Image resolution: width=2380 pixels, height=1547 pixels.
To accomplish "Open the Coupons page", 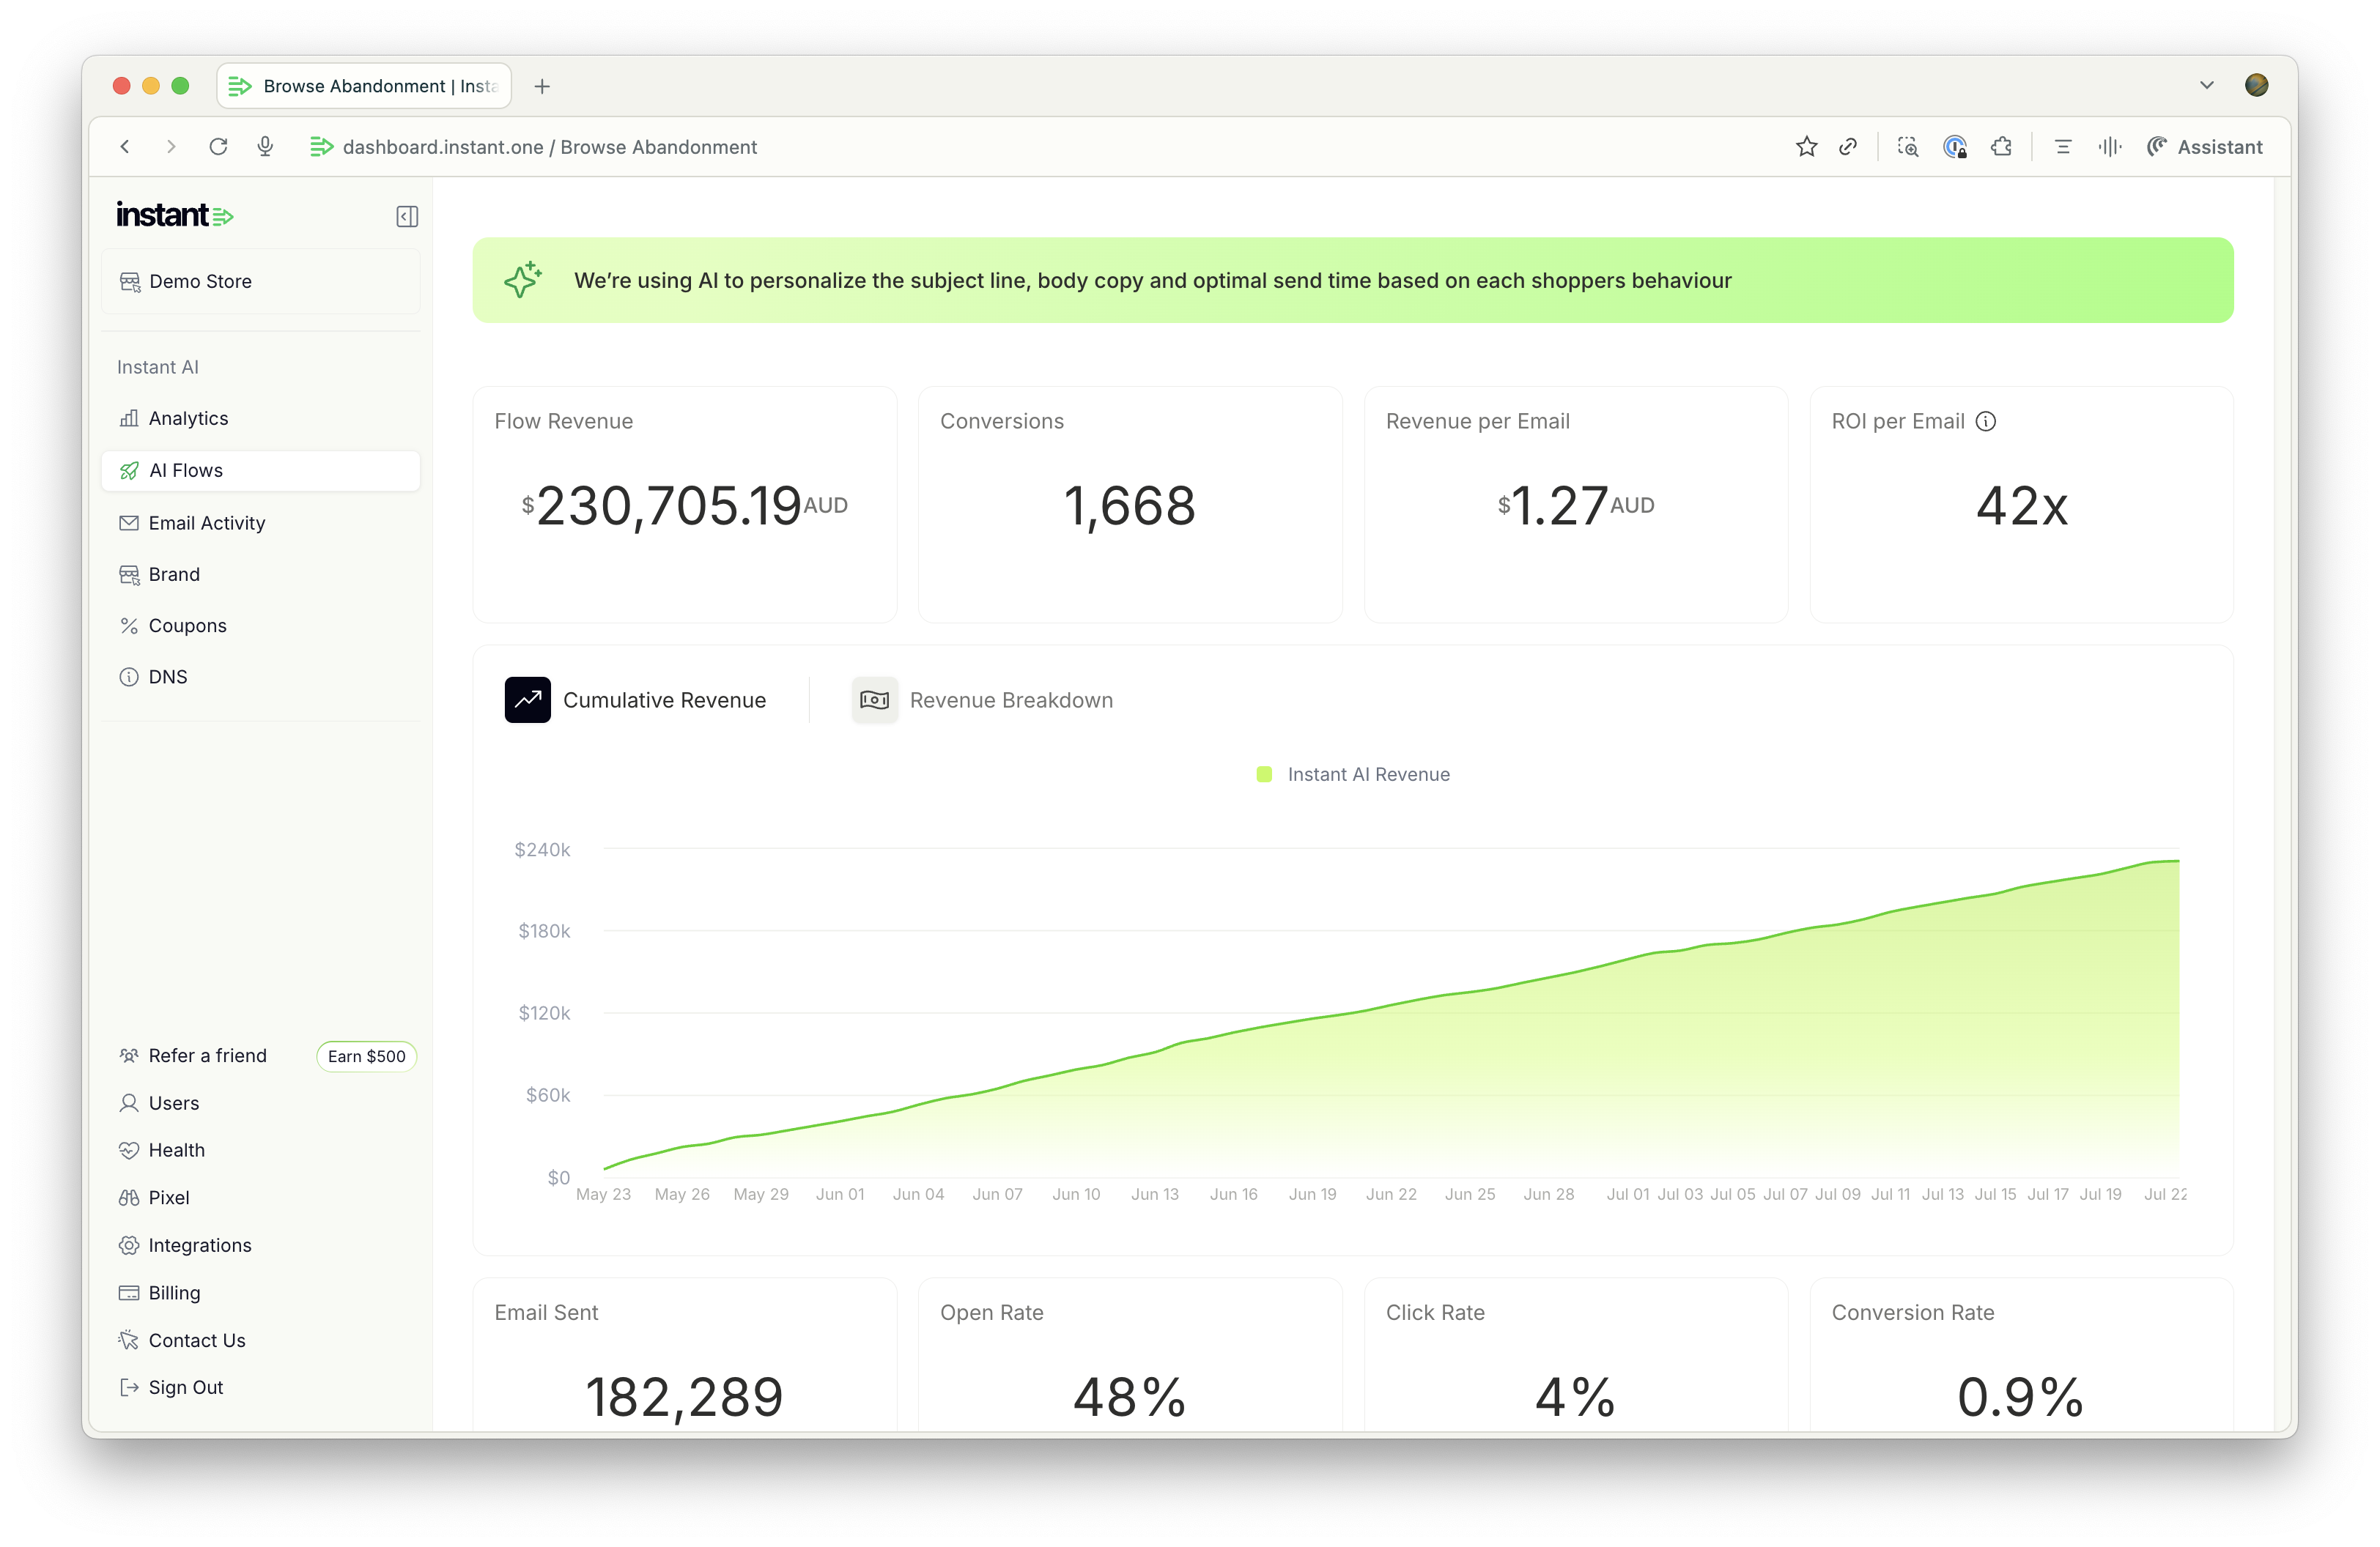I will [261, 626].
